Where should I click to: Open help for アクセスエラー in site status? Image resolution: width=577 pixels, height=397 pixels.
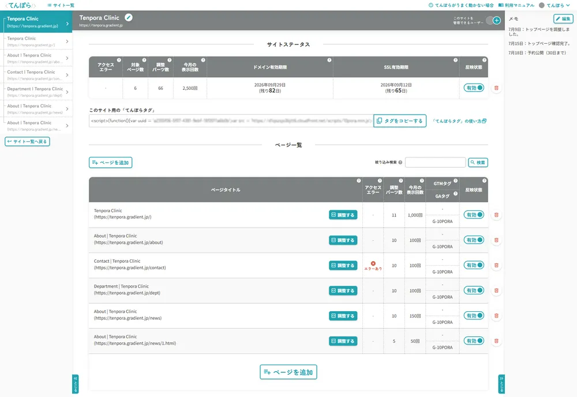pyautogui.click(x=119, y=60)
